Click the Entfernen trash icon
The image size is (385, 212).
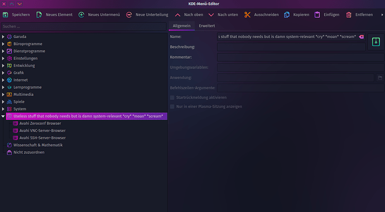point(349,15)
